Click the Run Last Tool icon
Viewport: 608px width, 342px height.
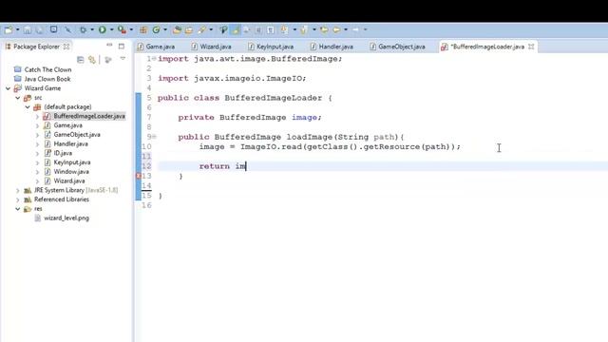pyautogui.click(x=122, y=29)
